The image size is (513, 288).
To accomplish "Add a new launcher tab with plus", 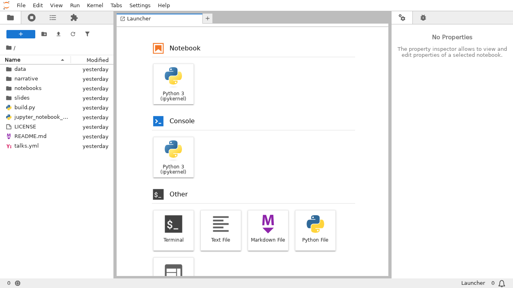I will (208, 19).
